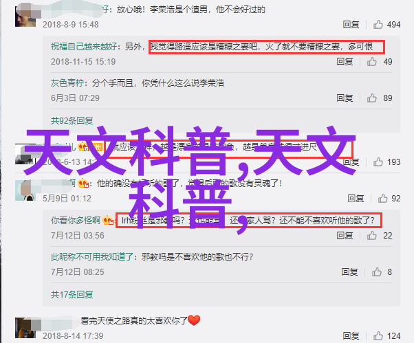The height and width of the screenshot is (343, 414).
Task: Reply to 灰色青柠's 6月3日 comment
Action: tap(345, 98)
